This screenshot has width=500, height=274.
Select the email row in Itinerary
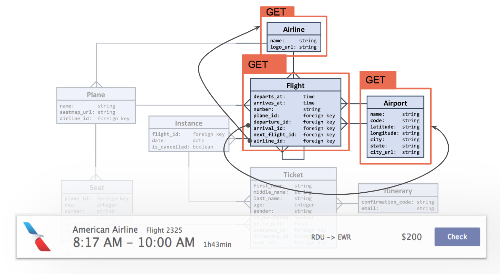point(398,209)
